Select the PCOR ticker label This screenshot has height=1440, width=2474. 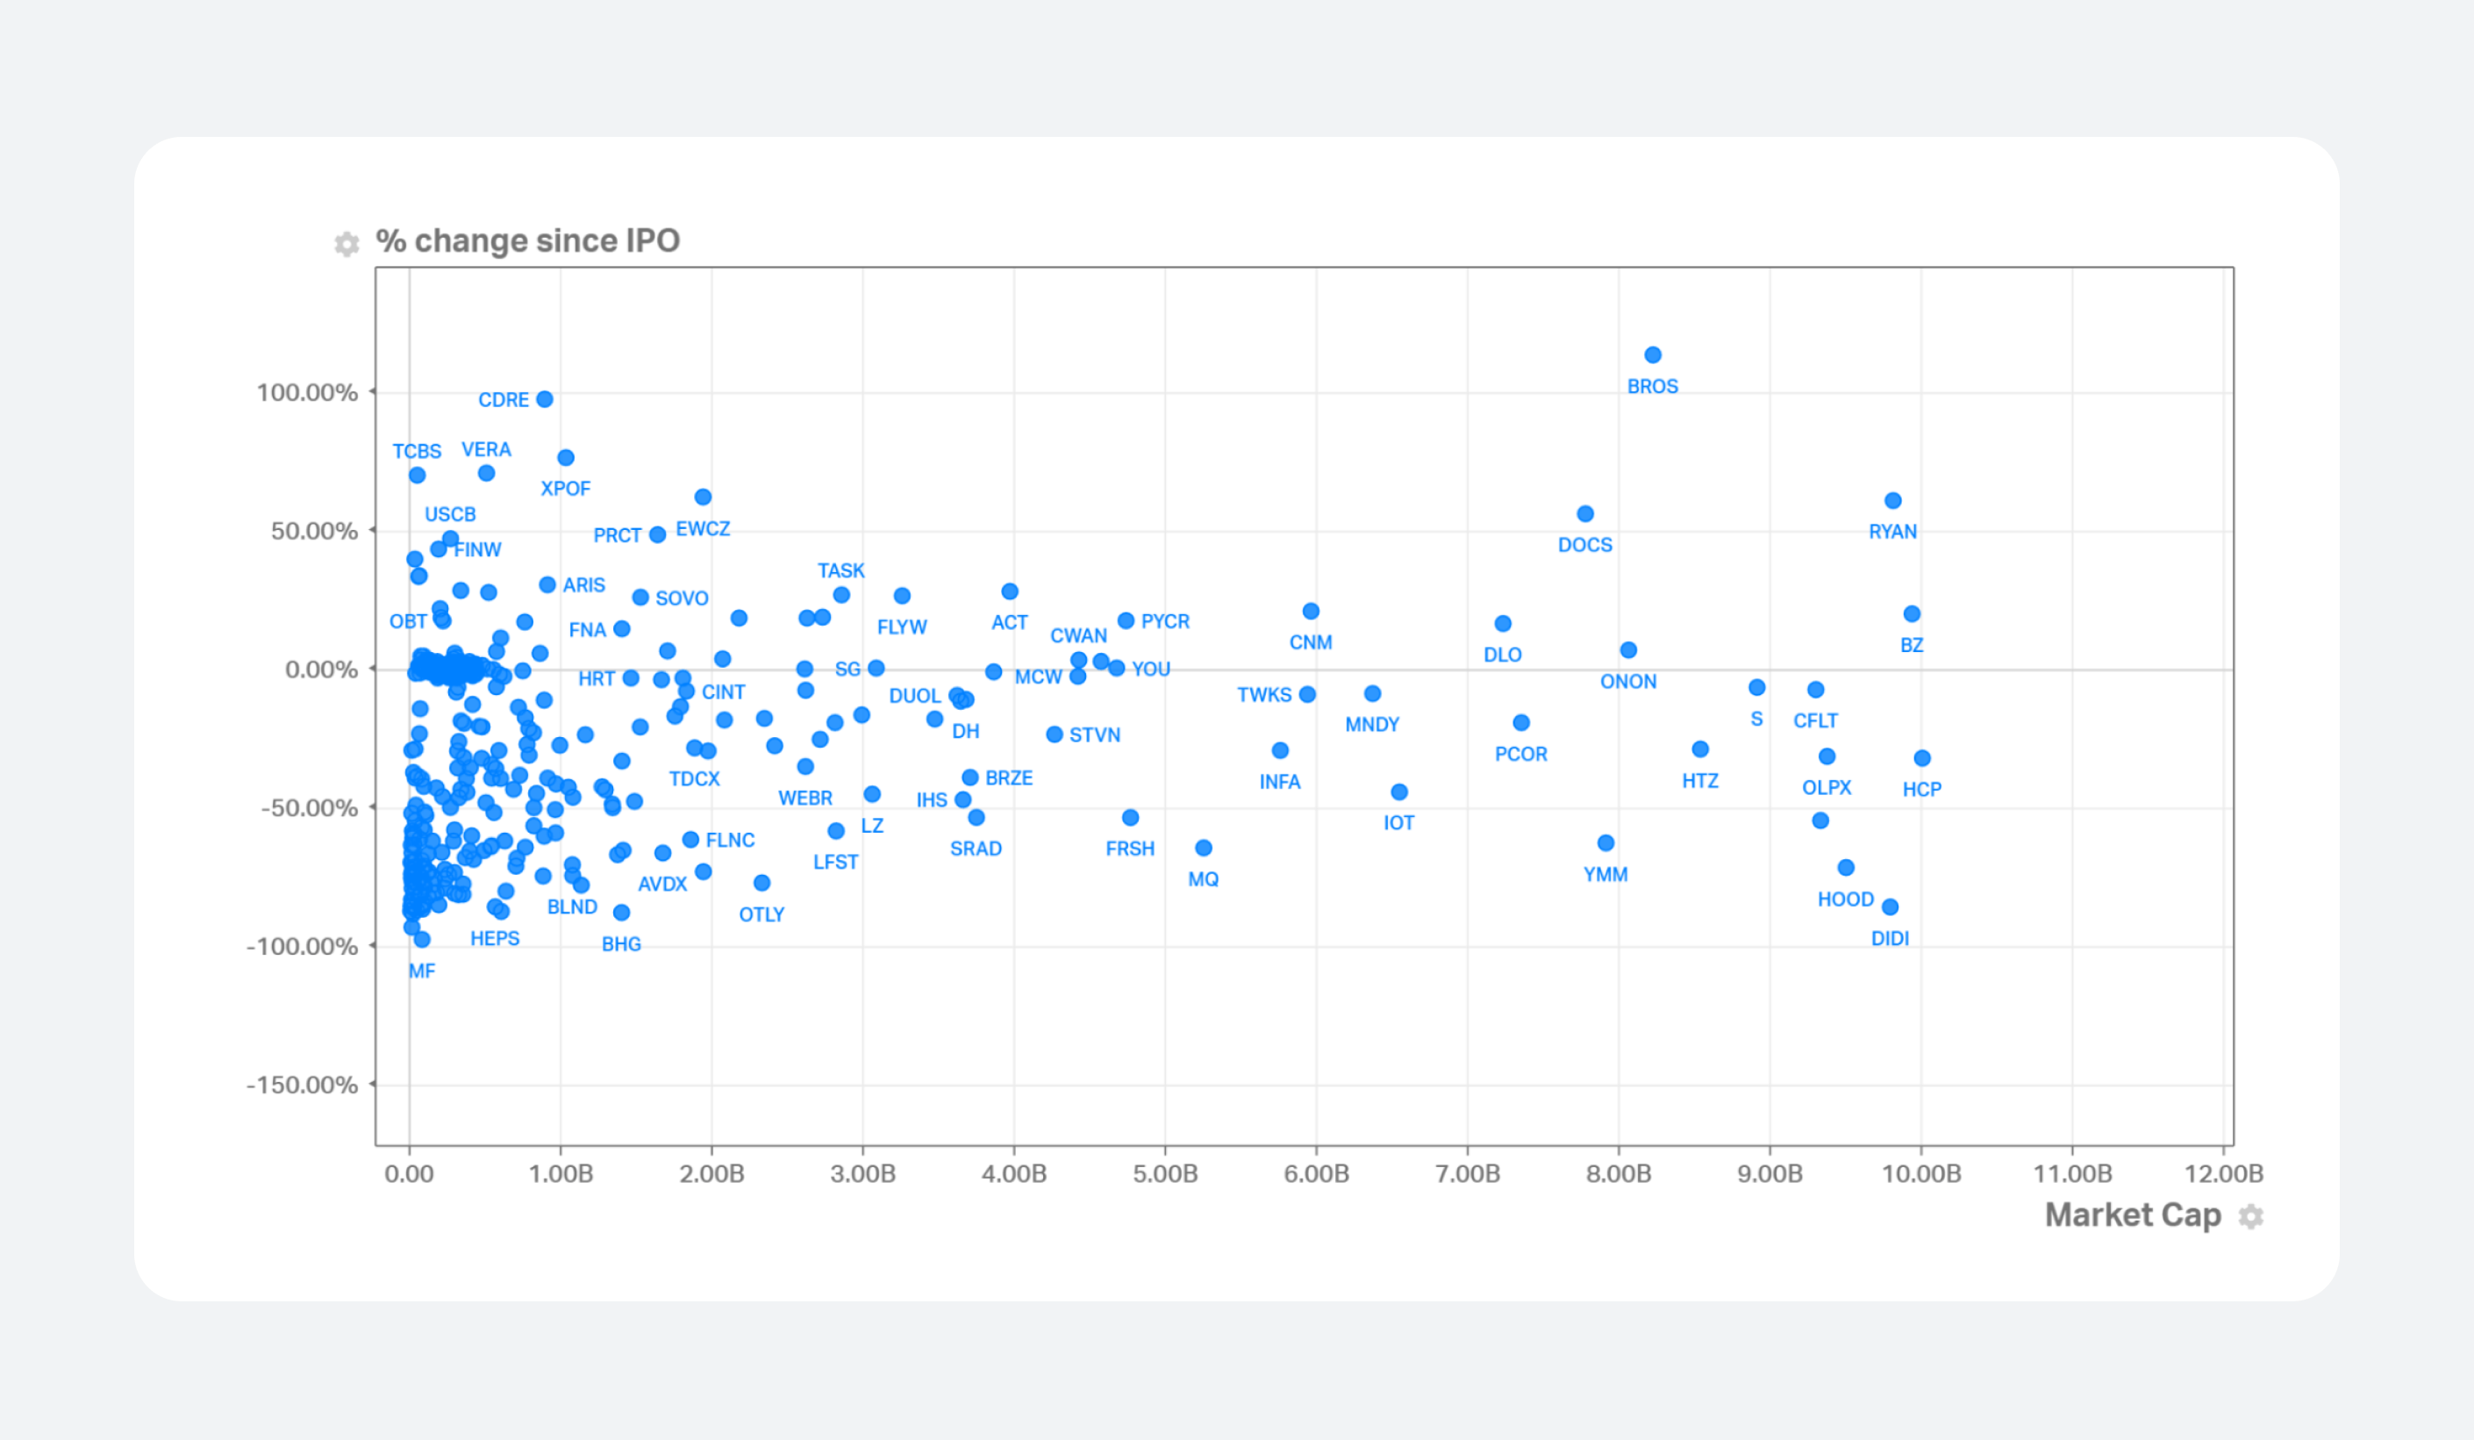(x=1520, y=755)
